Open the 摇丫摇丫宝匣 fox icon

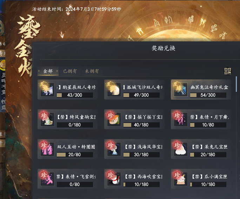click(114, 119)
